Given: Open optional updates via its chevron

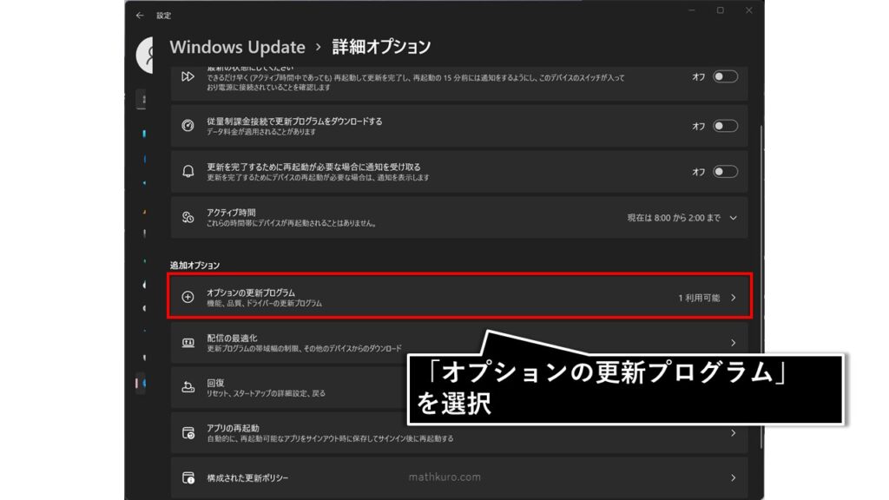Looking at the screenshot, I should tap(733, 298).
